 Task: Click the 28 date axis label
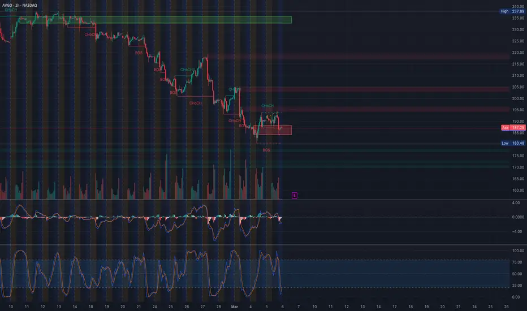pos(218,306)
